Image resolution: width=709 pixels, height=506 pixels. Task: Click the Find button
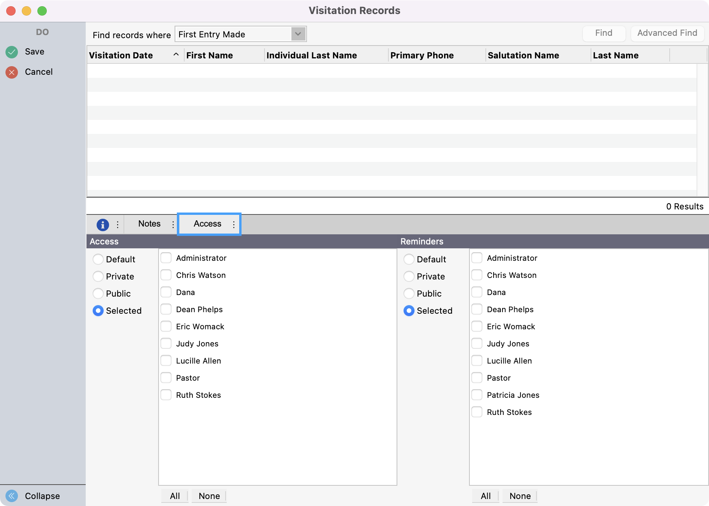[x=603, y=33]
